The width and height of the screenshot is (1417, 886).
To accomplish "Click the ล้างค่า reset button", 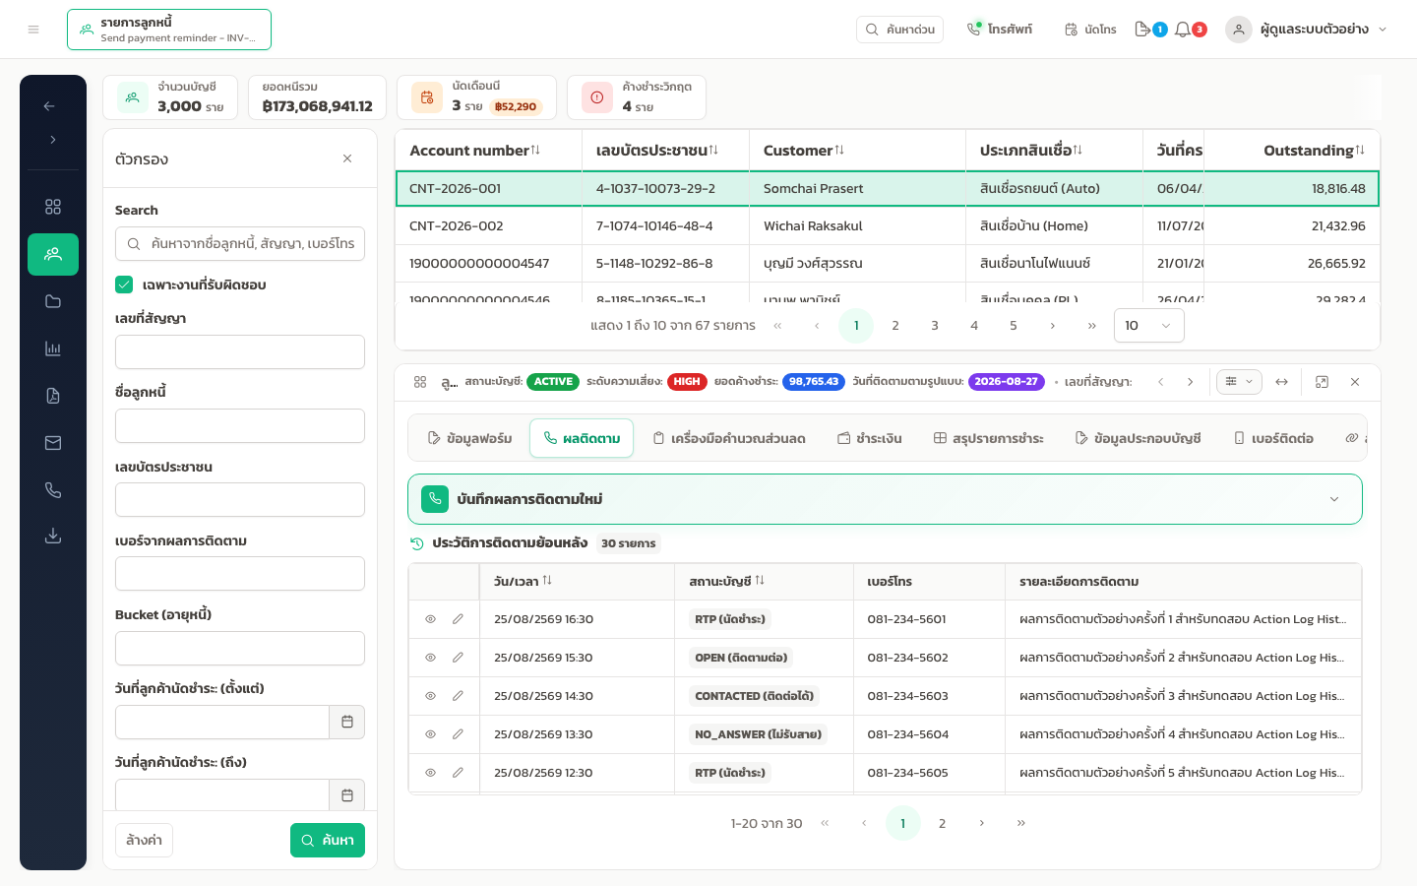I will click(144, 840).
